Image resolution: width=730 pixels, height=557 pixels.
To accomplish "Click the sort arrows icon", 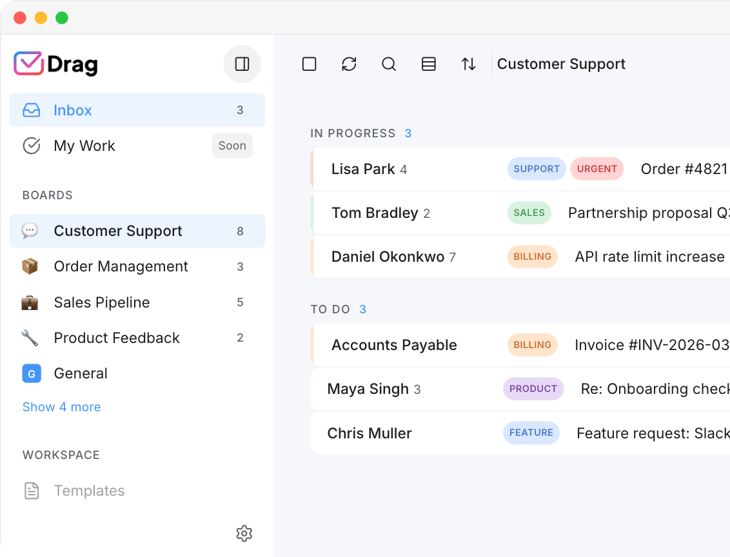I will click(468, 64).
